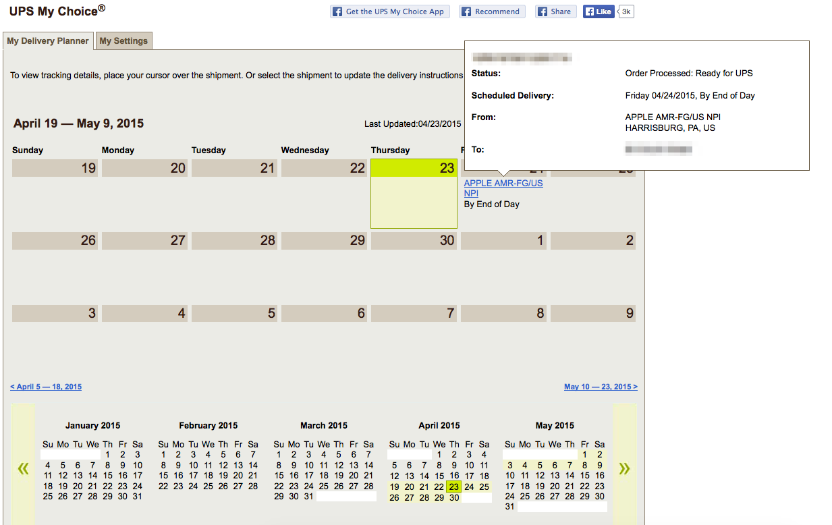
Task: Click 'Order Processed: Ready for UPS' status
Action: pos(689,74)
